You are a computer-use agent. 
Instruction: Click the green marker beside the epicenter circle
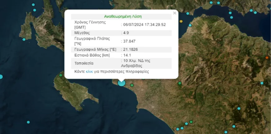[132, 85]
